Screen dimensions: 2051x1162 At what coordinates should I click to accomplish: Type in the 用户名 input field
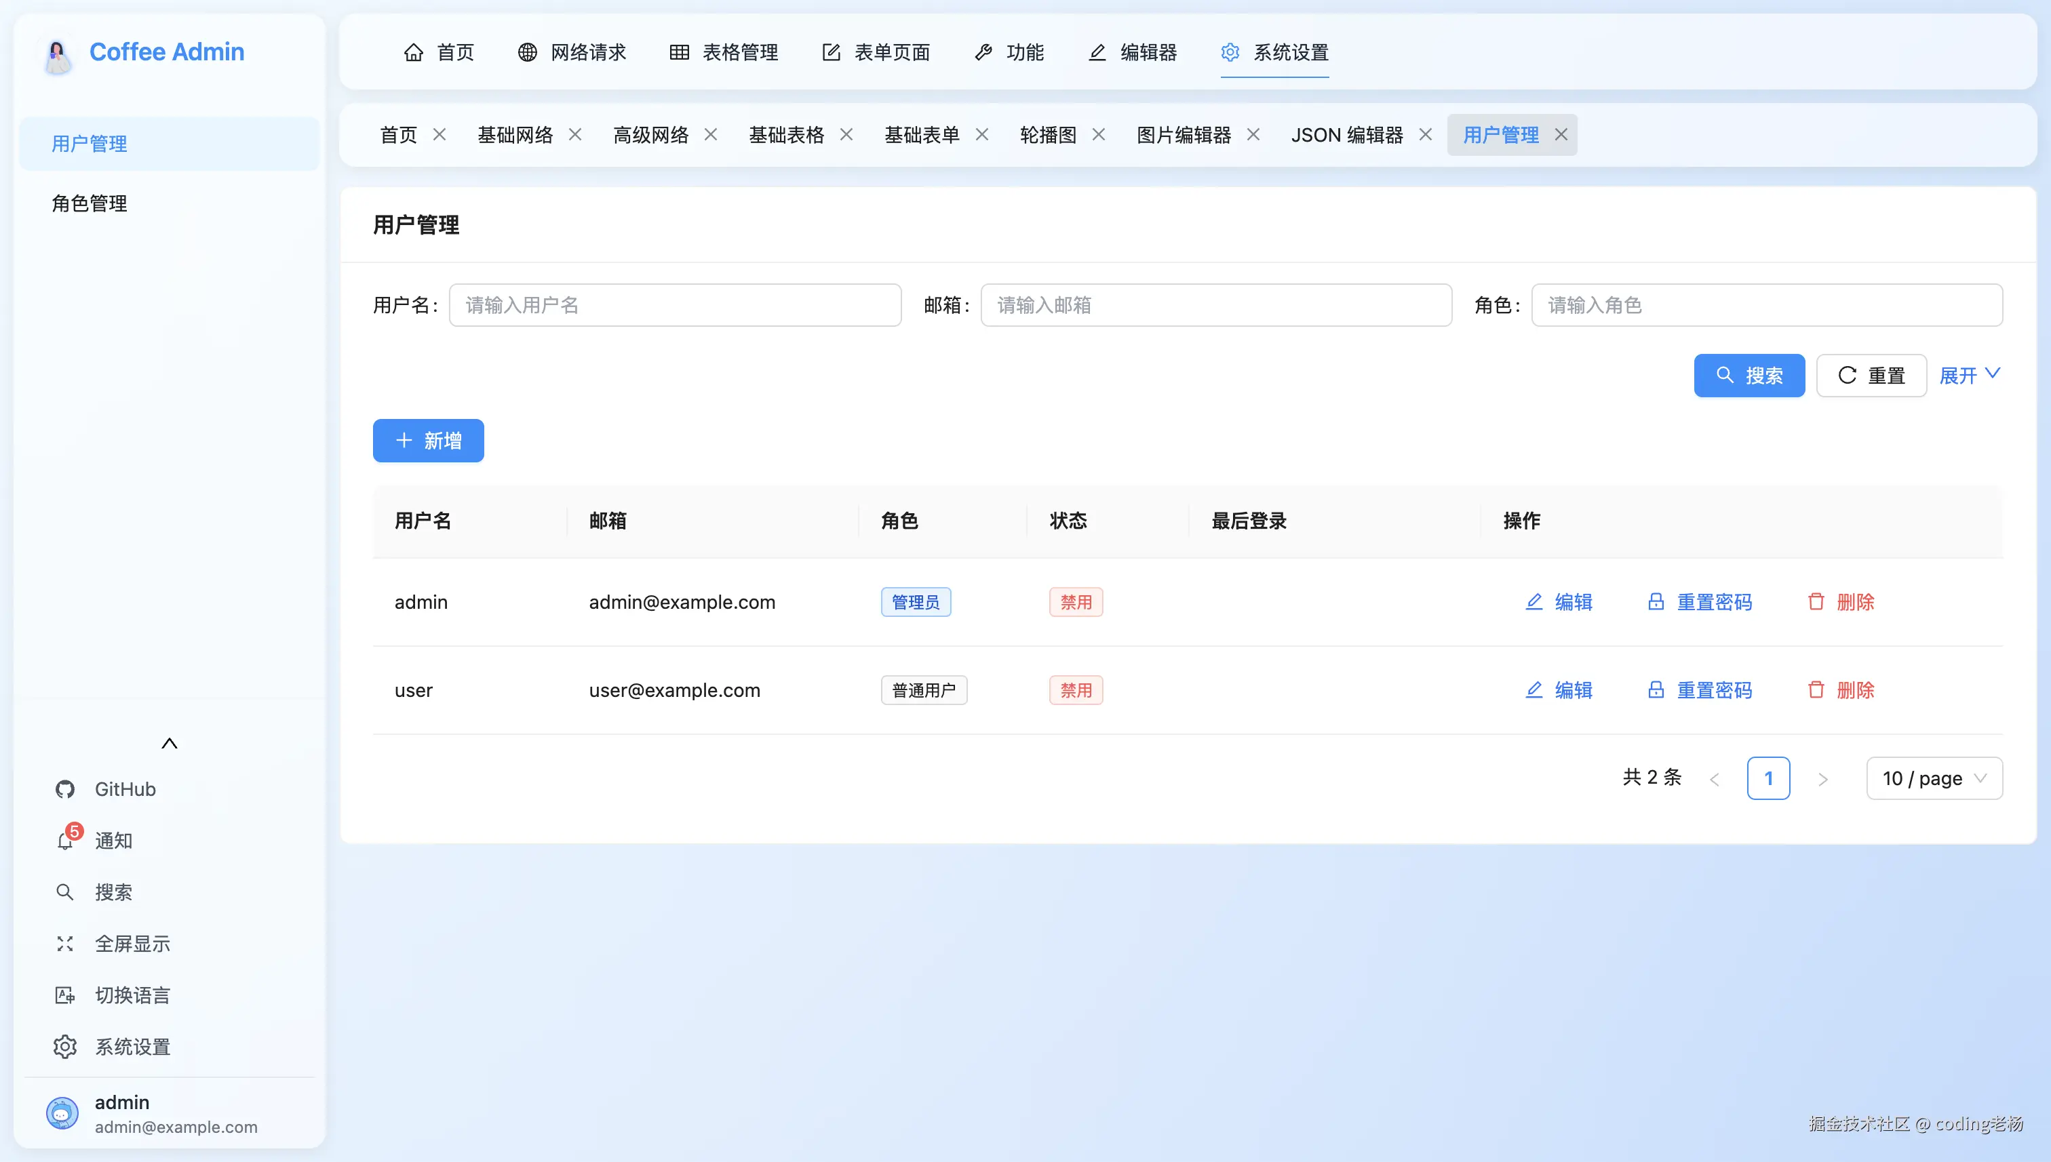(675, 305)
